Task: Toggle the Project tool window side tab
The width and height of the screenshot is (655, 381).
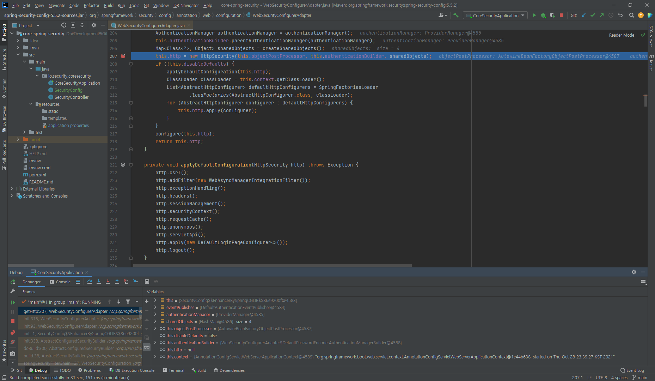Action: pos(4,32)
